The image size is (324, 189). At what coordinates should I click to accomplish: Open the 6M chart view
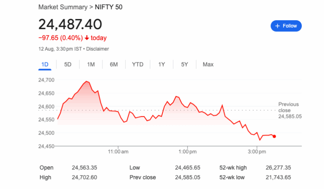coord(114,64)
